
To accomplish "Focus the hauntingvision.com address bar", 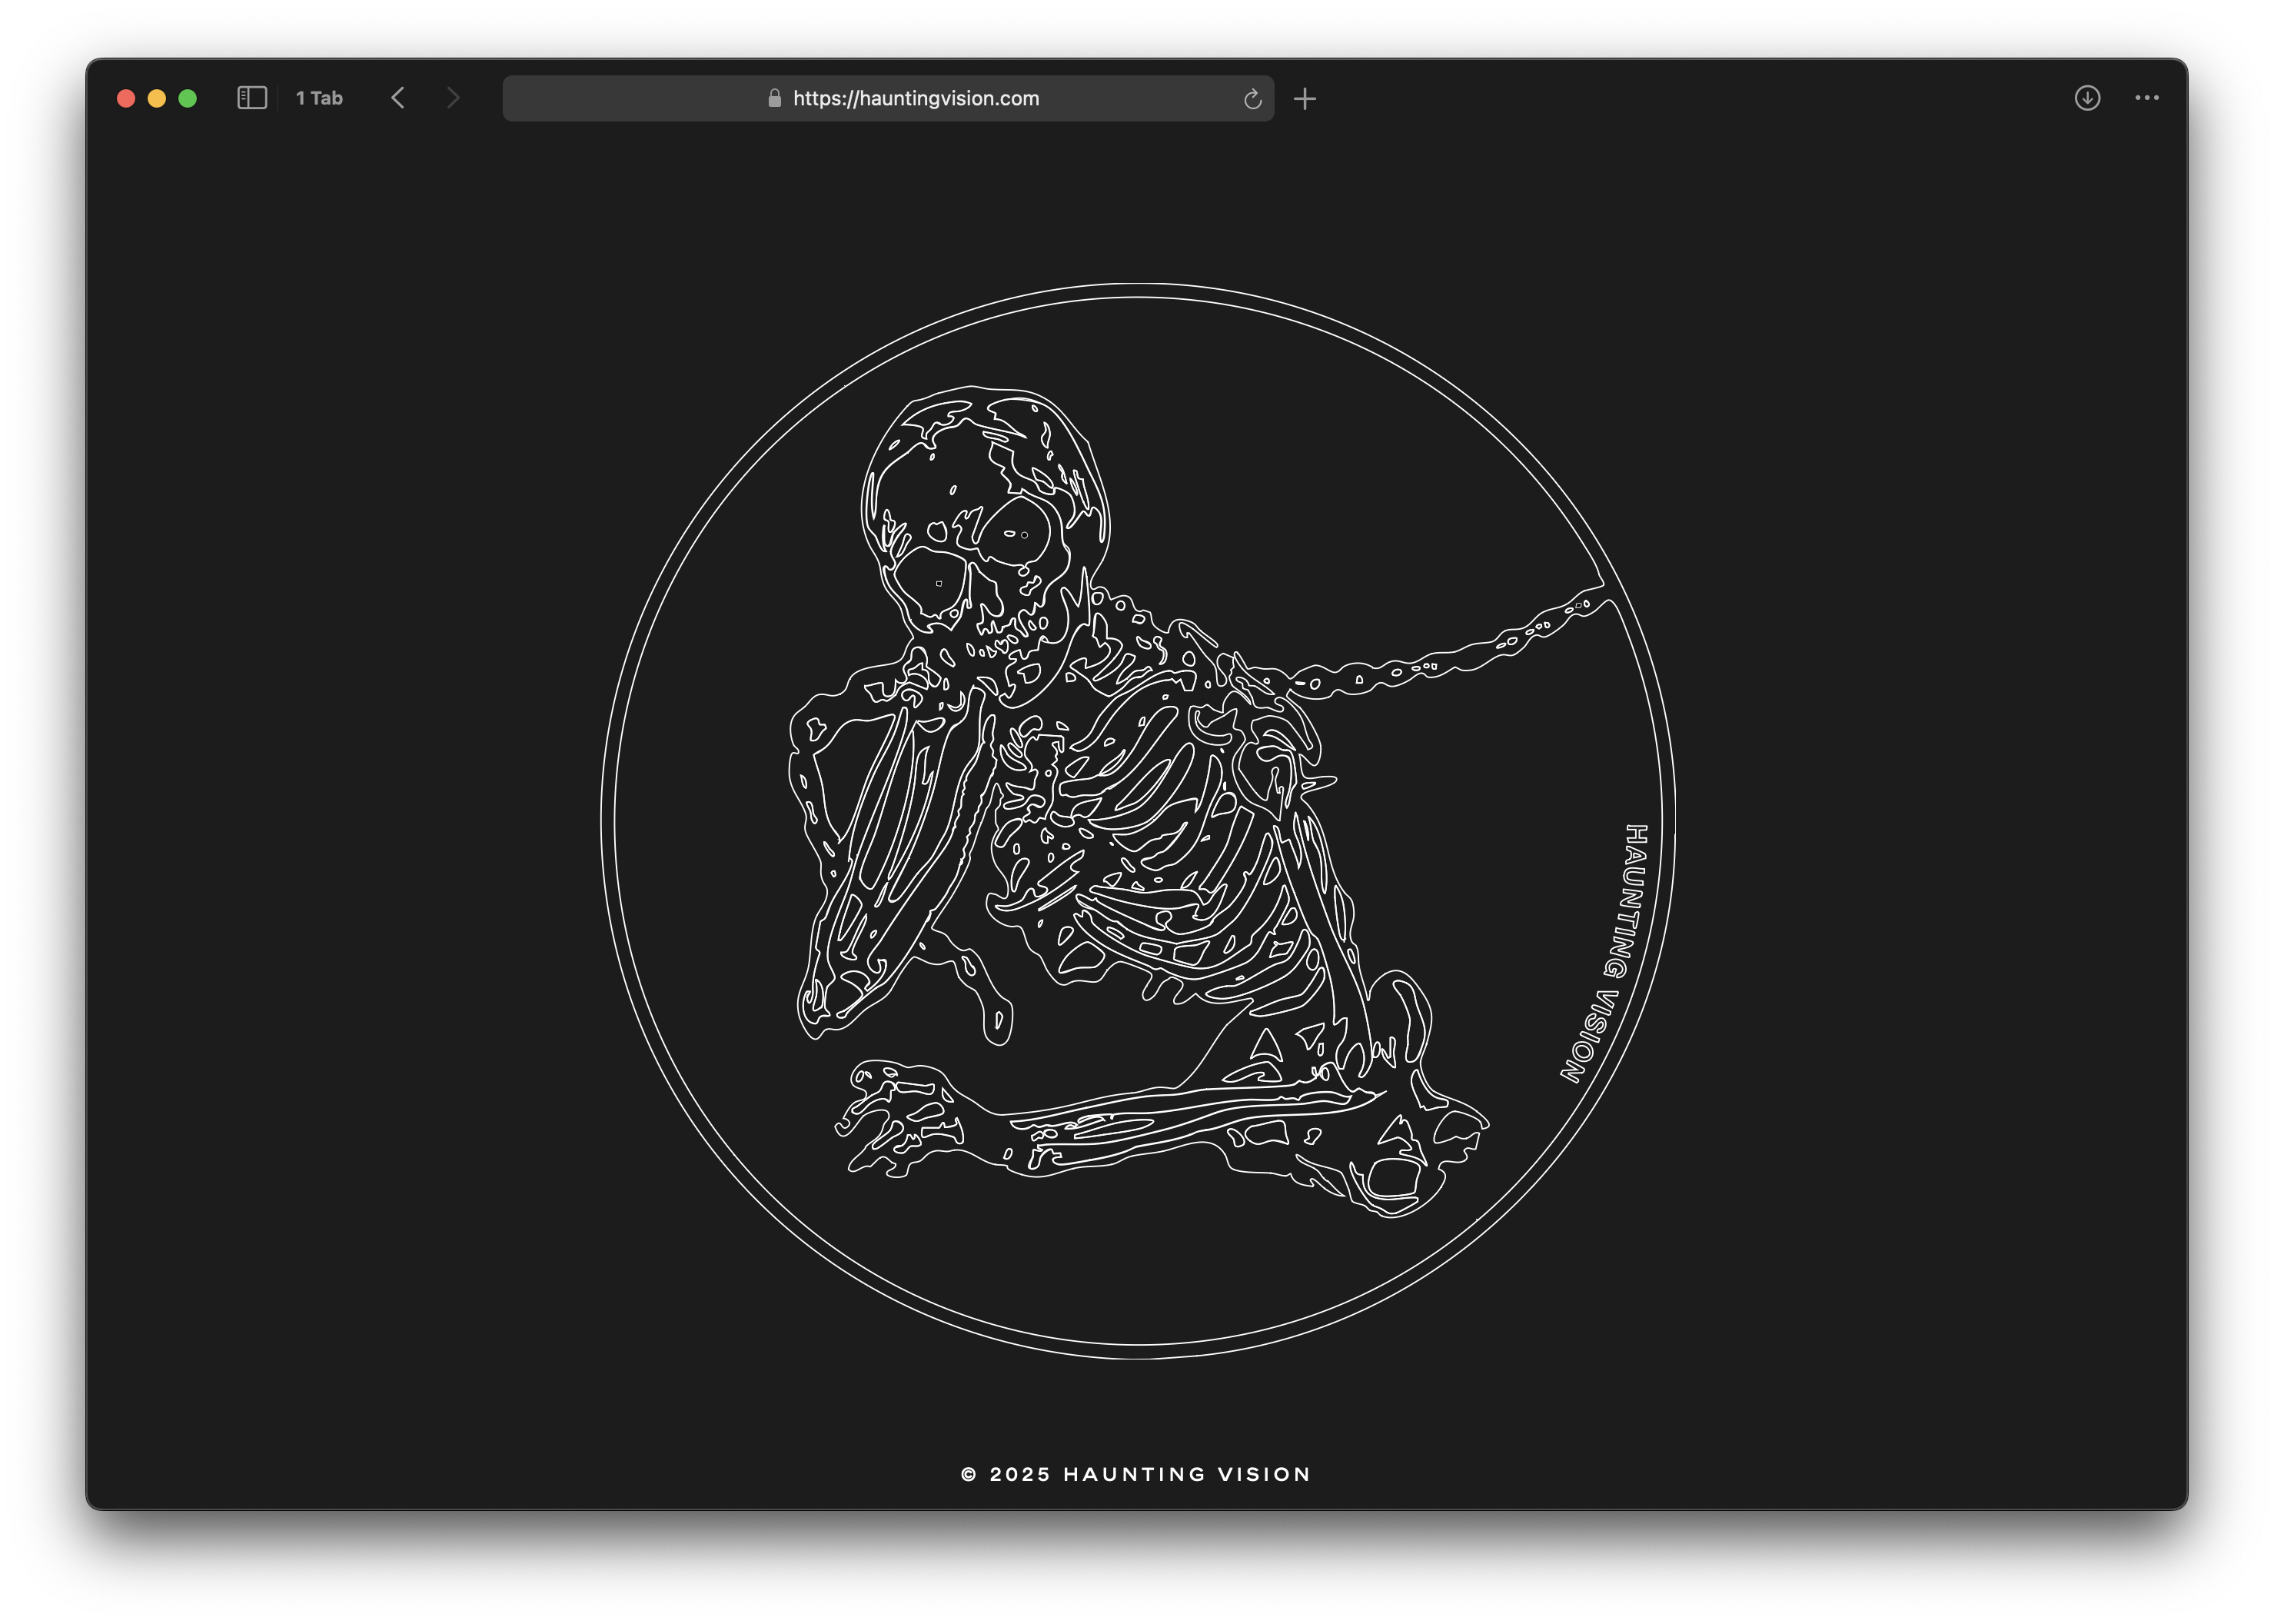I will click(888, 98).
